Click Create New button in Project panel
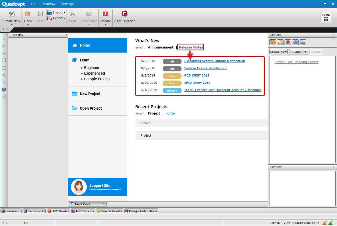Viewport: 337px width, 226px height. click(x=278, y=52)
